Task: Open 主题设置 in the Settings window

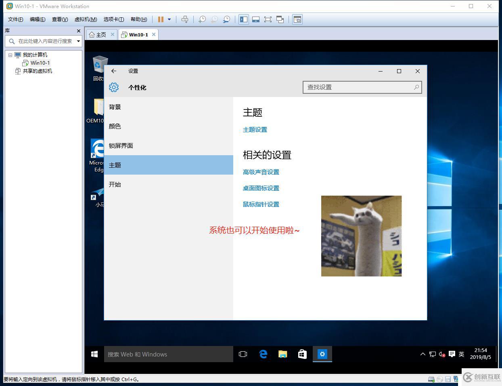Action: [255, 129]
